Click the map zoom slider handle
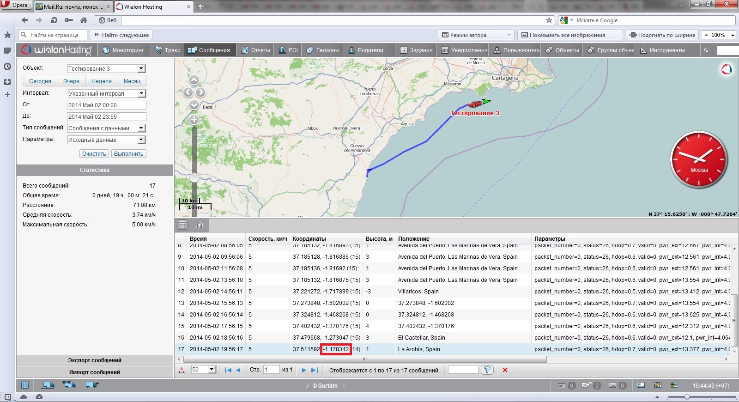Image resolution: width=739 pixels, height=402 pixels. coord(194,178)
